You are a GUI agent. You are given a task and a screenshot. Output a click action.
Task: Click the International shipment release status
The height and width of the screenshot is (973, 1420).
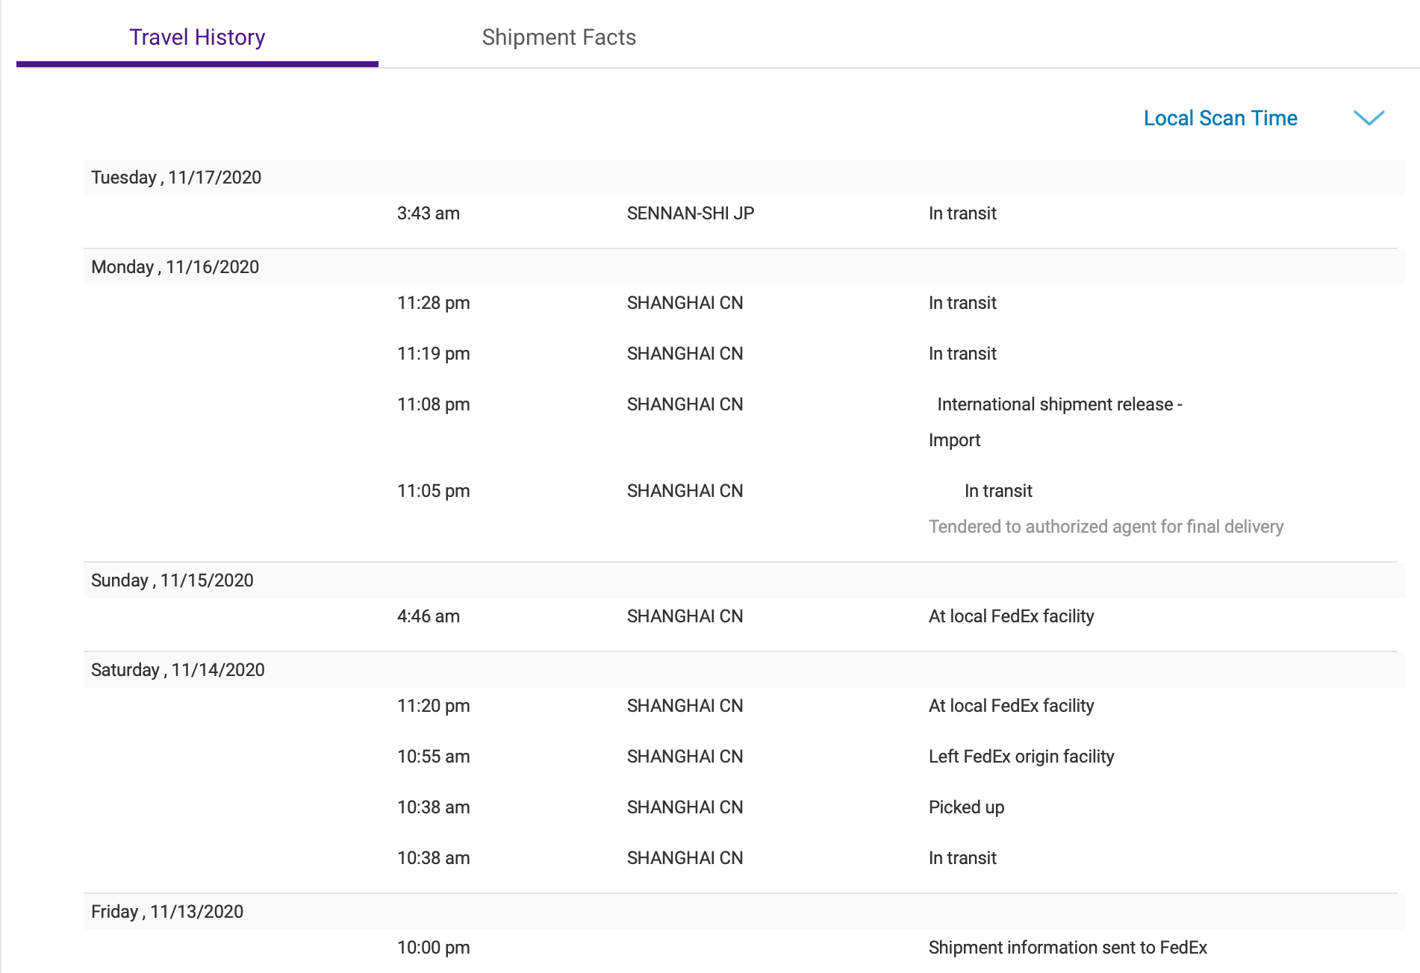[1059, 404]
